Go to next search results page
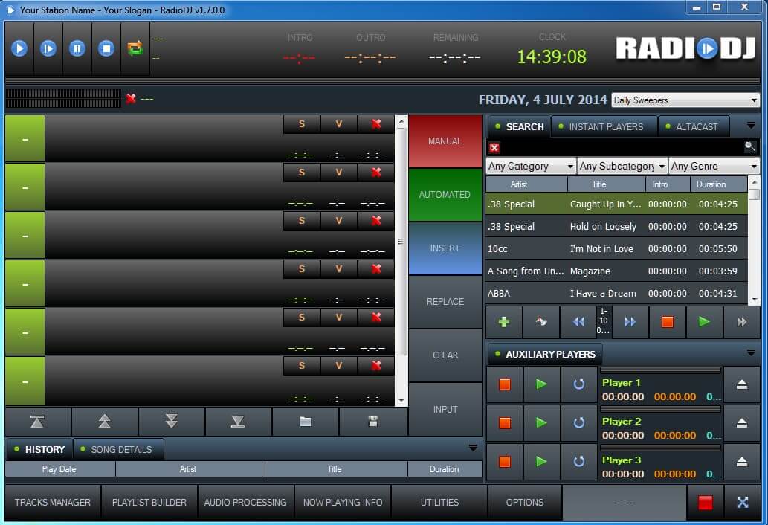Image resolution: width=768 pixels, height=525 pixels. [x=630, y=322]
